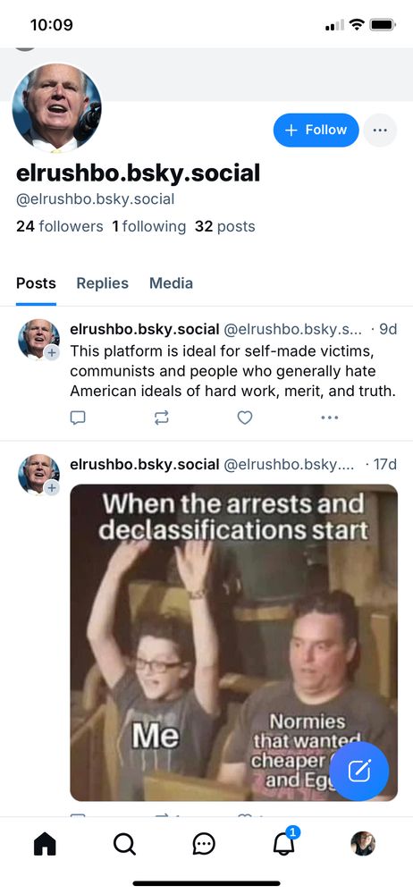Open the Search magnifier icon

(x=124, y=844)
